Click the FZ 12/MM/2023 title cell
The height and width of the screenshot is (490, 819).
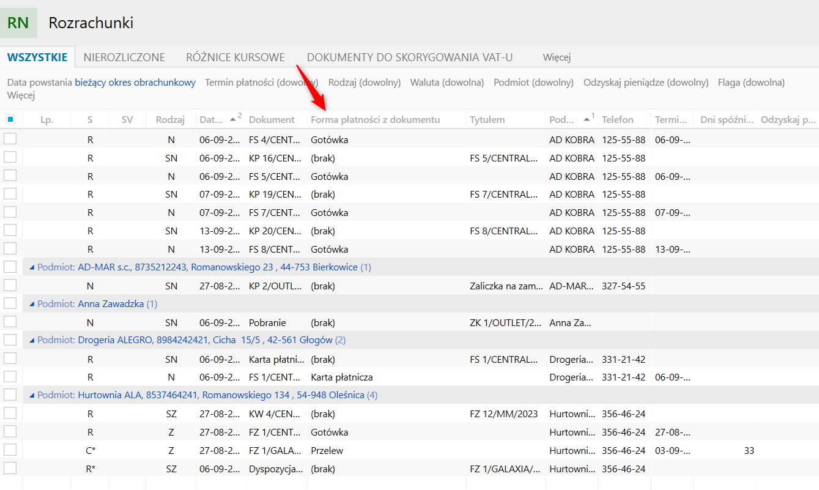(x=504, y=414)
